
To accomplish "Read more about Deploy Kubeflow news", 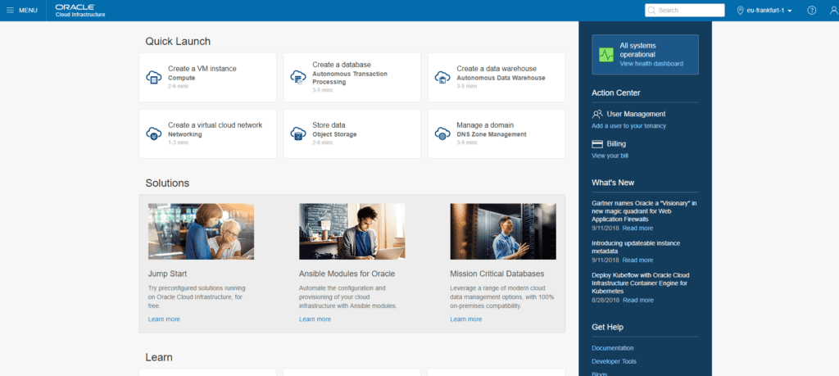I will [x=638, y=300].
